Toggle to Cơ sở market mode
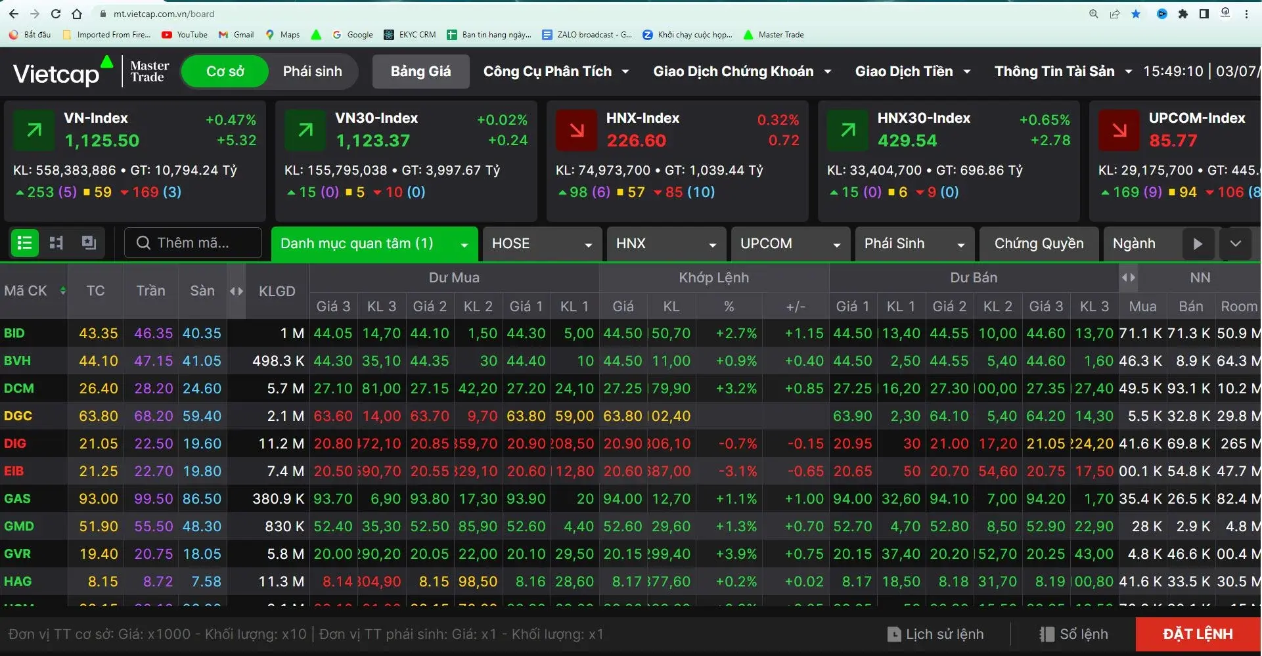This screenshot has width=1262, height=656. [x=225, y=72]
